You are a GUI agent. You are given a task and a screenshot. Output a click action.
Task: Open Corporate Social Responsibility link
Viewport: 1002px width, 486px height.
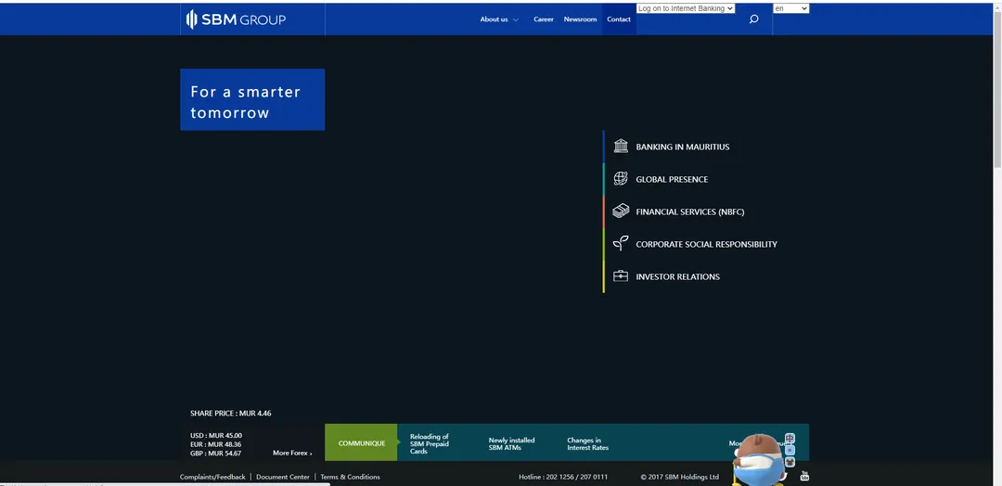tap(706, 244)
